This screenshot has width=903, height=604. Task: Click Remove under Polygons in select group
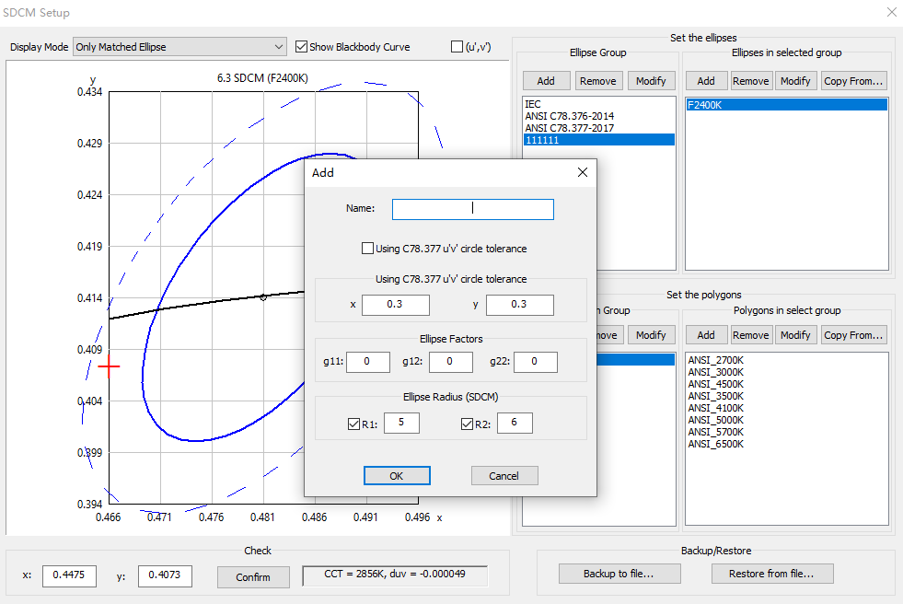tap(750, 334)
